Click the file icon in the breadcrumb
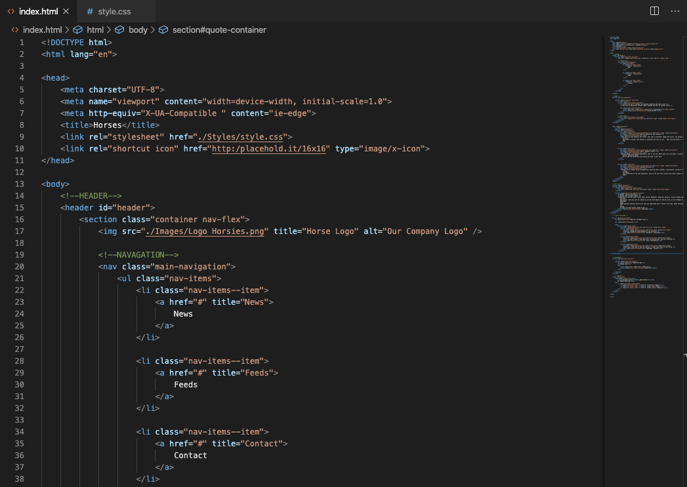 click(x=15, y=29)
